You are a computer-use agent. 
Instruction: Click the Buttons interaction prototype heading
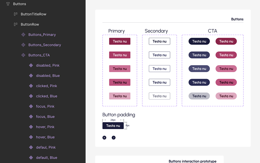(192, 161)
